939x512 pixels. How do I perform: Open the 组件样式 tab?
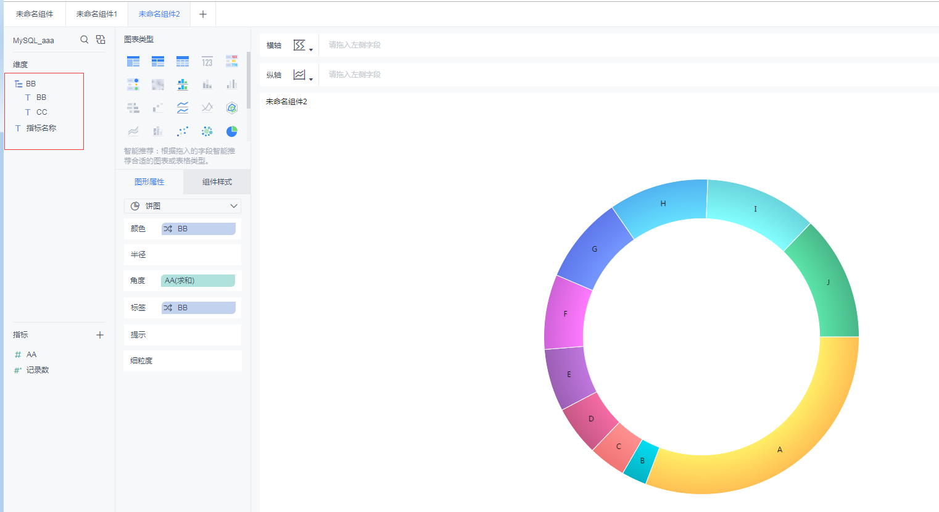tap(217, 182)
